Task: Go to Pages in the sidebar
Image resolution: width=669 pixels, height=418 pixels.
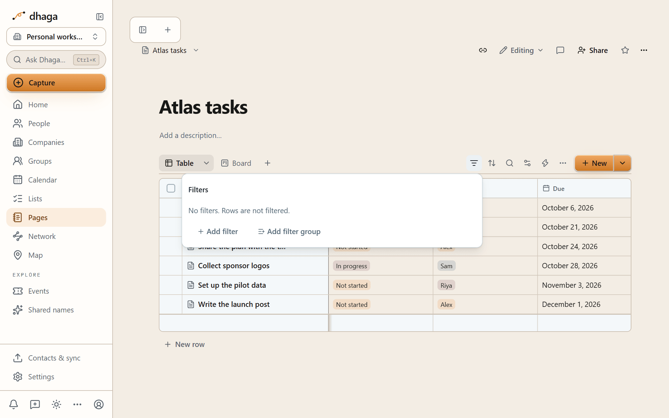Action: 56,217
